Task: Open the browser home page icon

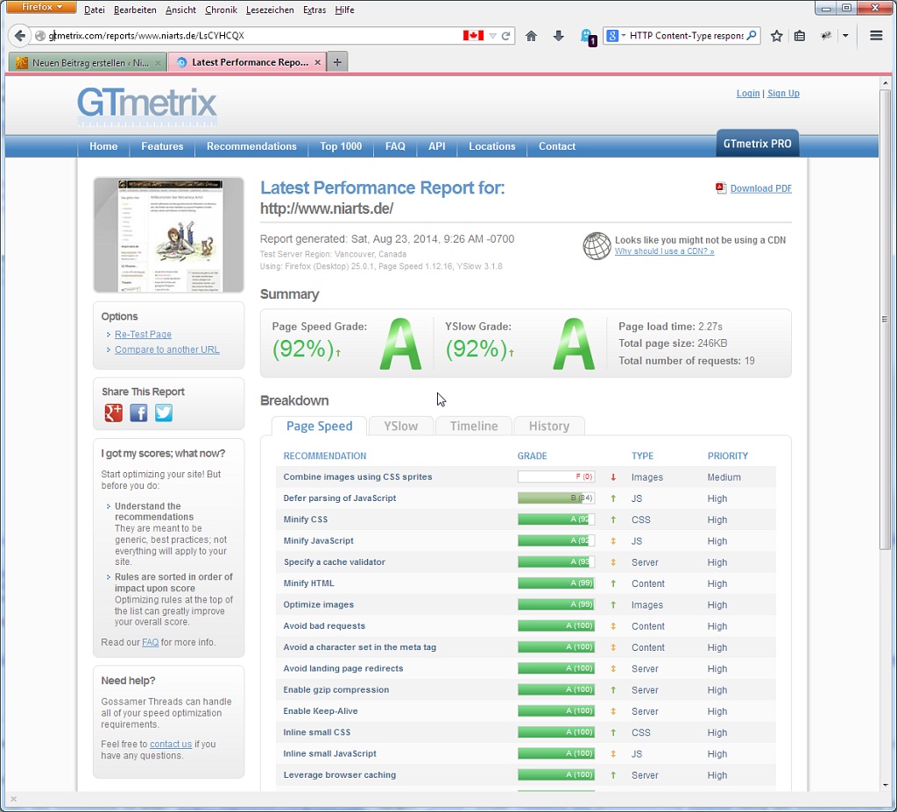Action: click(531, 36)
